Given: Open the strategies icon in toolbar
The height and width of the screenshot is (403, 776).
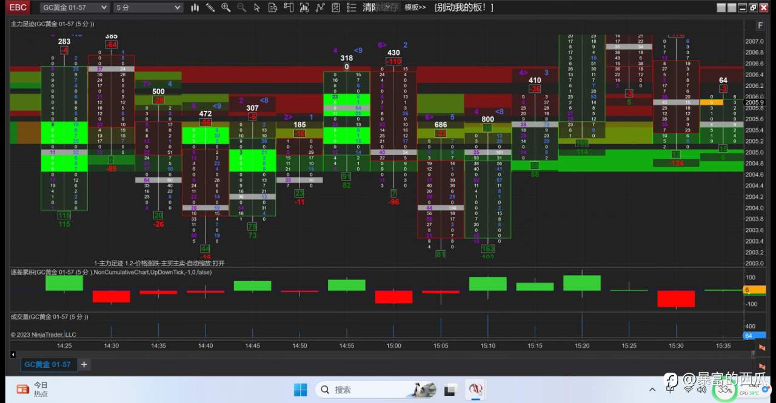Looking at the screenshot, I should pyautogui.click(x=320, y=7).
